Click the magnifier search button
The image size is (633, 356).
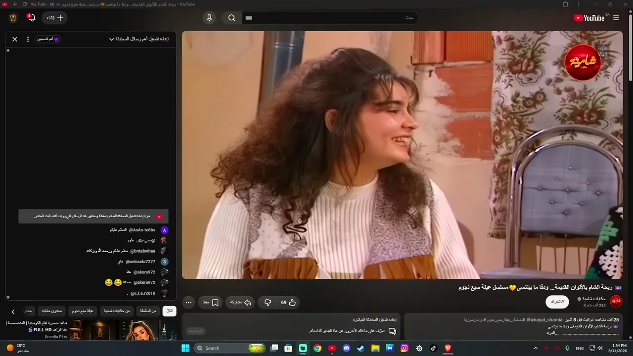[x=232, y=18]
